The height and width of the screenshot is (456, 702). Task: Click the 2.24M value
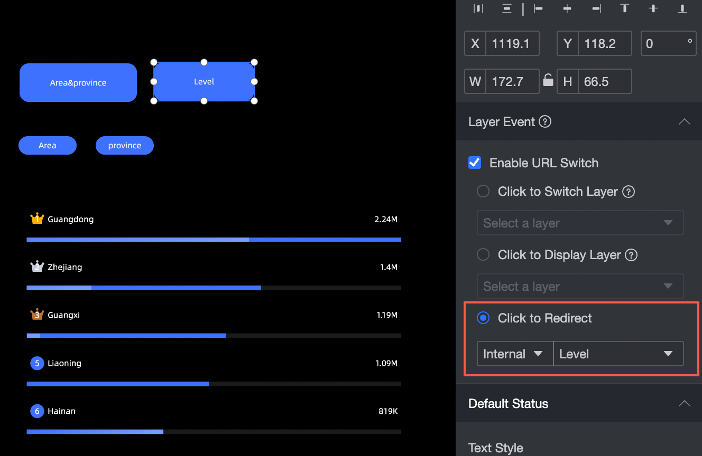click(386, 219)
